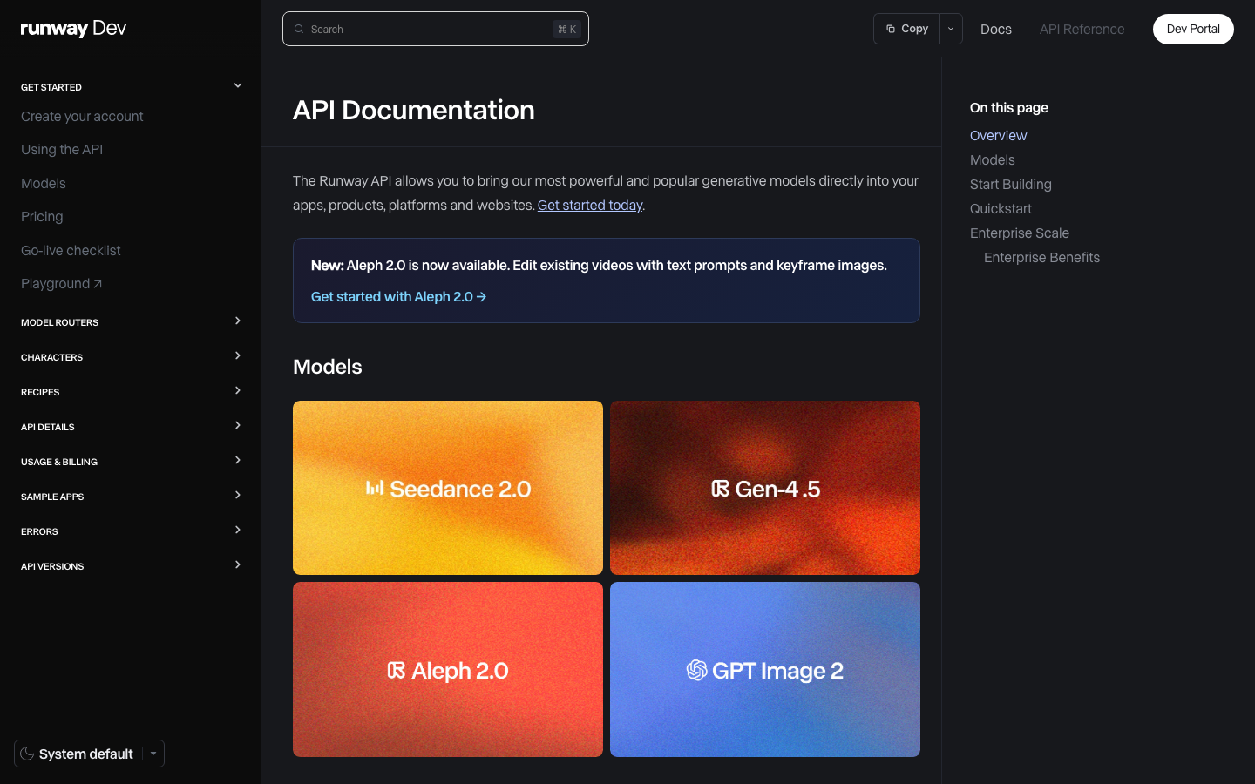Expand the API Versions section

point(131,566)
